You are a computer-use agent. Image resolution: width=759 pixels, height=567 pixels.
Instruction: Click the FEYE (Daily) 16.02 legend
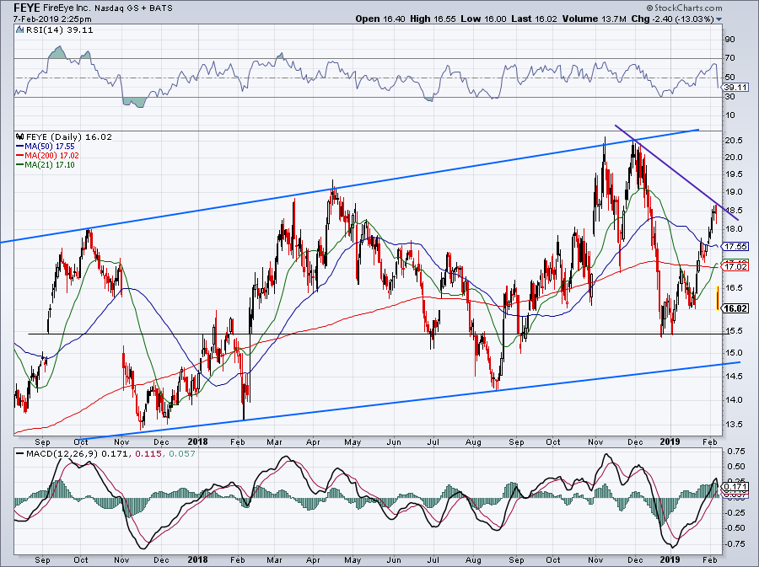click(x=69, y=136)
